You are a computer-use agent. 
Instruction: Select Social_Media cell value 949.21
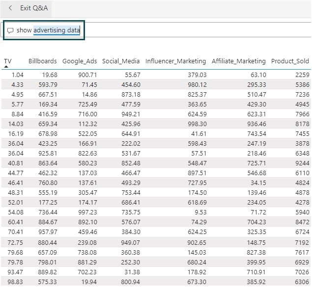tap(131, 114)
